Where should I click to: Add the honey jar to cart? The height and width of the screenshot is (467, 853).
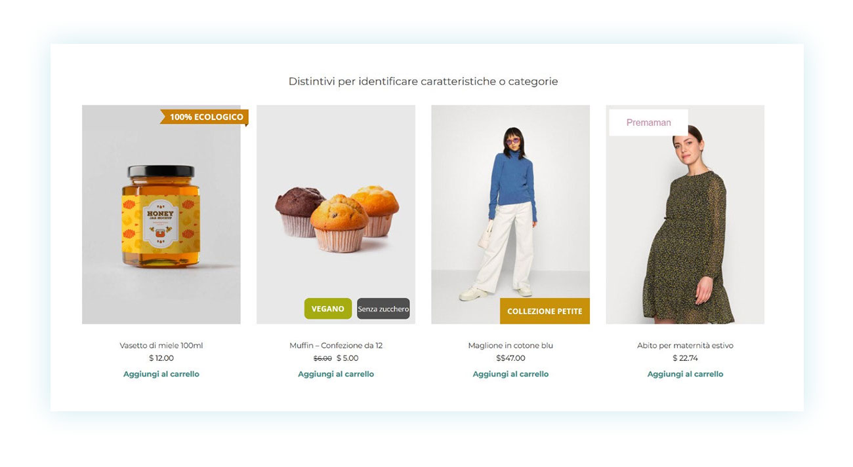click(161, 374)
